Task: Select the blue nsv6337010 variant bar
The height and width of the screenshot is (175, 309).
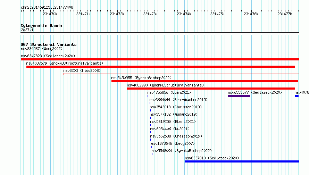Action: pyautogui.click(x=242, y=161)
